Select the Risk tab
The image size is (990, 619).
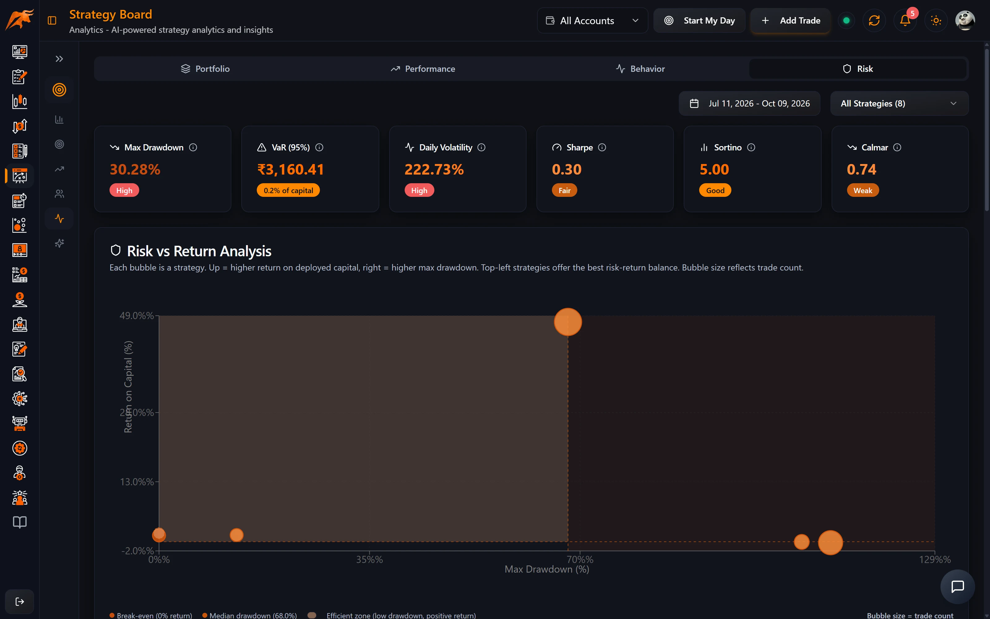tap(858, 69)
